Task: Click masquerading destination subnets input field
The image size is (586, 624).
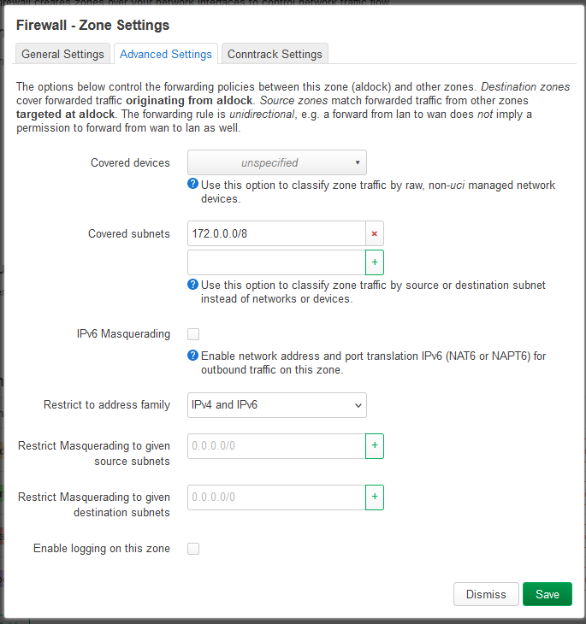Action: (x=276, y=497)
